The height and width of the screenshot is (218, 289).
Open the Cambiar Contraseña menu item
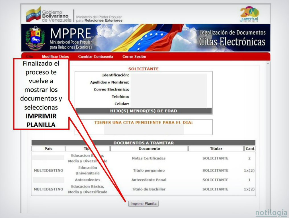(96, 57)
